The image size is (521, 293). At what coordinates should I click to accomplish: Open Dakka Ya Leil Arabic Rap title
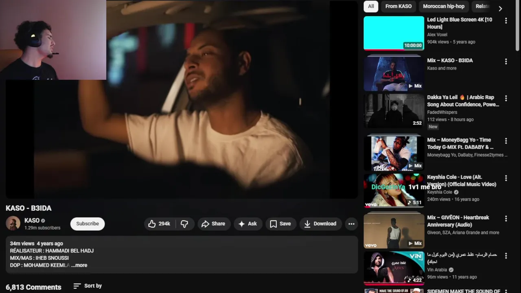(x=463, y=101)
